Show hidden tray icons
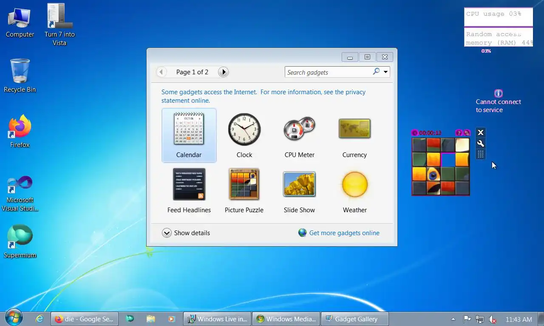This screenshot has width=544, height=326. (453, 319)
